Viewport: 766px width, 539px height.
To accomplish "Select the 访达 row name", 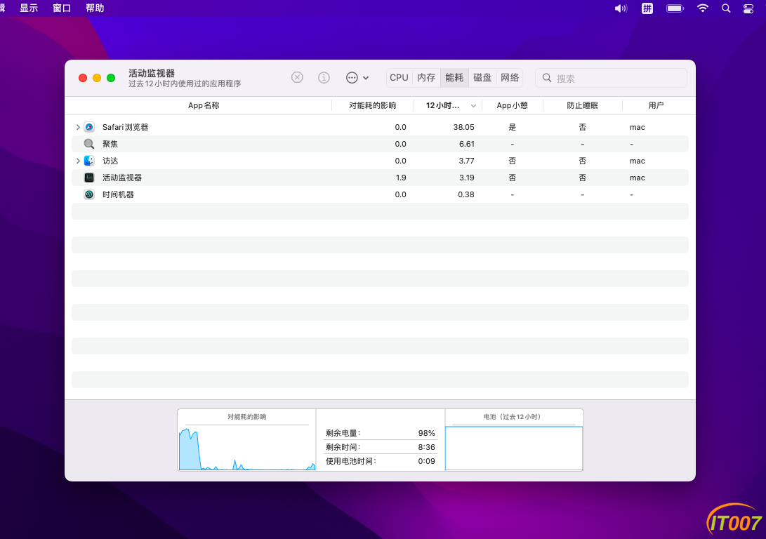I will coord(110,161).
